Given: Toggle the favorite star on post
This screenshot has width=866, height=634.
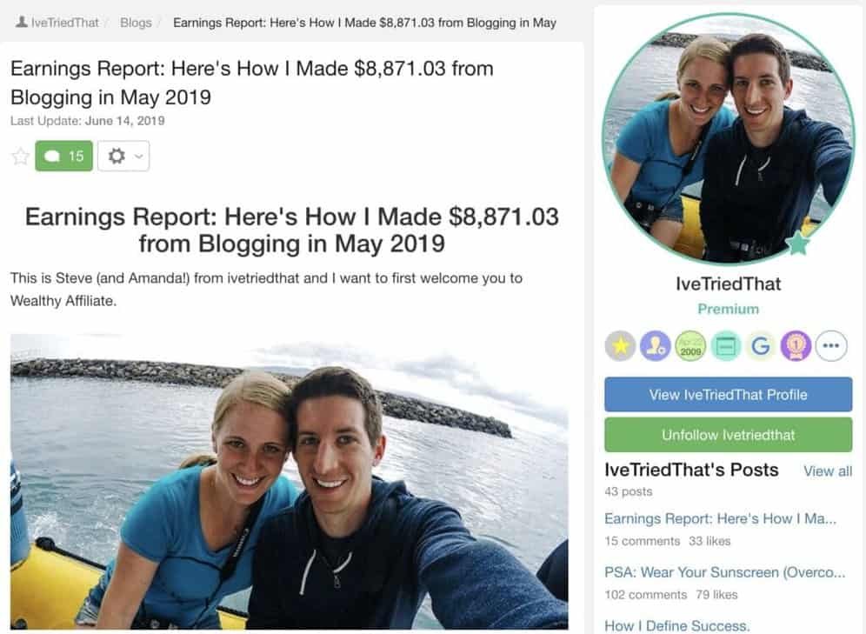Looking at the screenshot, I should coord(21,157).
